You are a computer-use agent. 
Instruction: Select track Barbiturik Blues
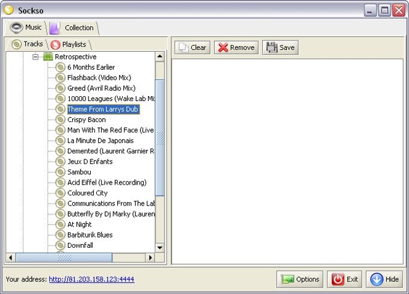click(90, 234)
